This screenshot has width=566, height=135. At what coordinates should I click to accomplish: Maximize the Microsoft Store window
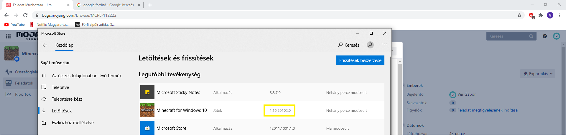(371, 33)
